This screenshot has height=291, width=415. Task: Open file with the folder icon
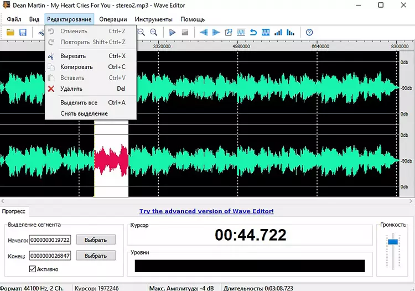[11, 32]
